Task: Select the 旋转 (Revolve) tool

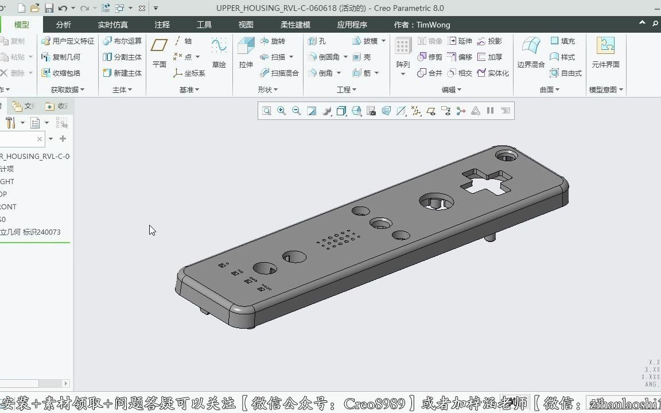Action: tap(273, 41)
